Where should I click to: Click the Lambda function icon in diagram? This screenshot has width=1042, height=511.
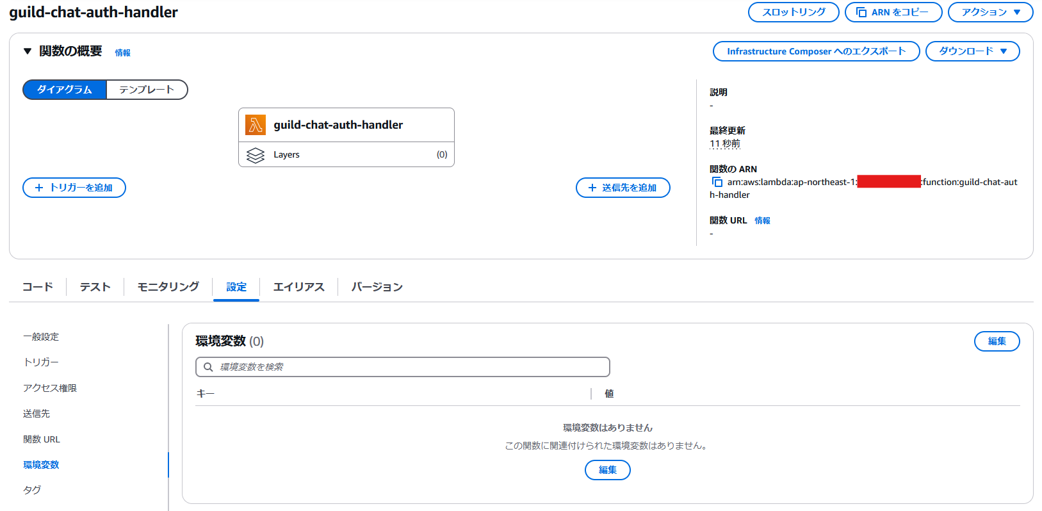[256, 125]
